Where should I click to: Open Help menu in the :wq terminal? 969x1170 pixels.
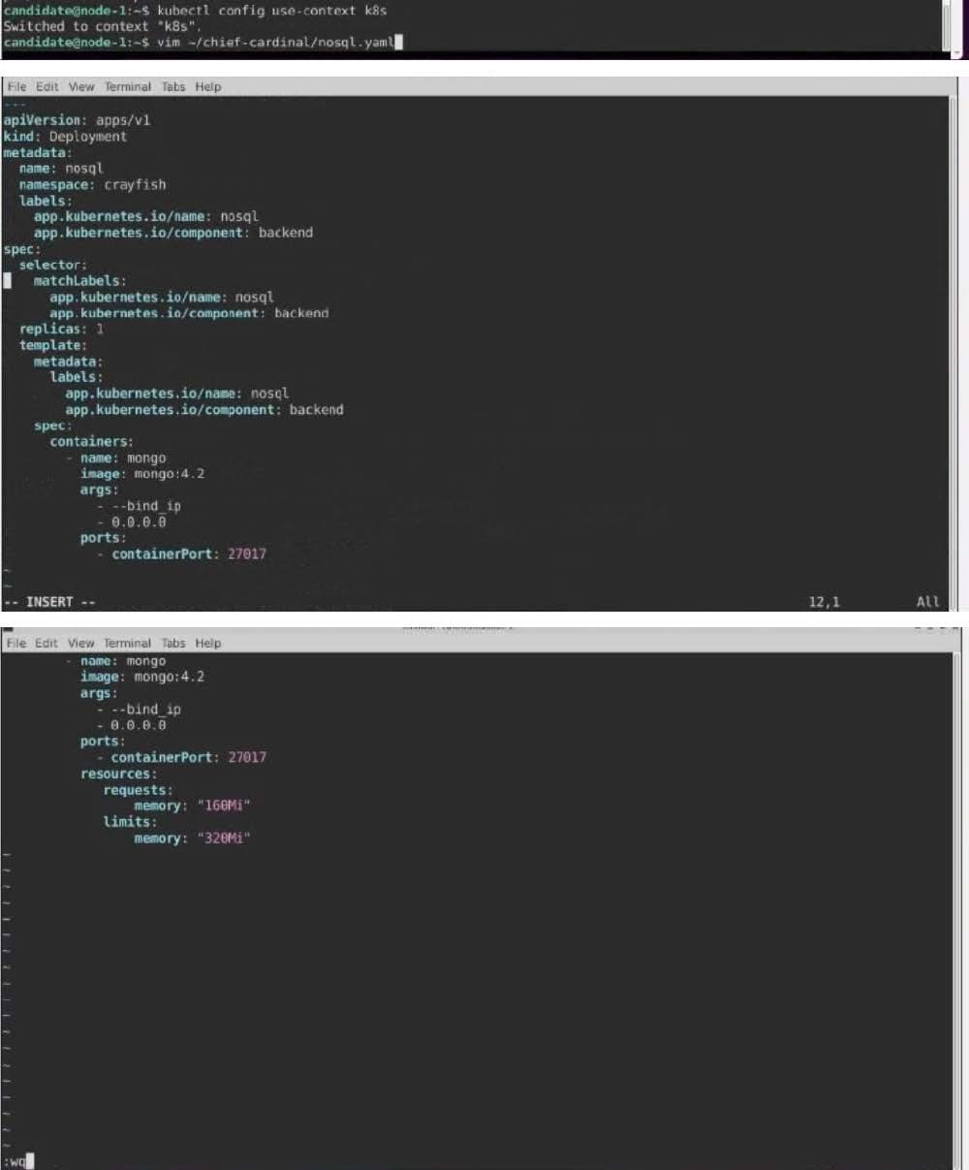(x=207, y=643)
